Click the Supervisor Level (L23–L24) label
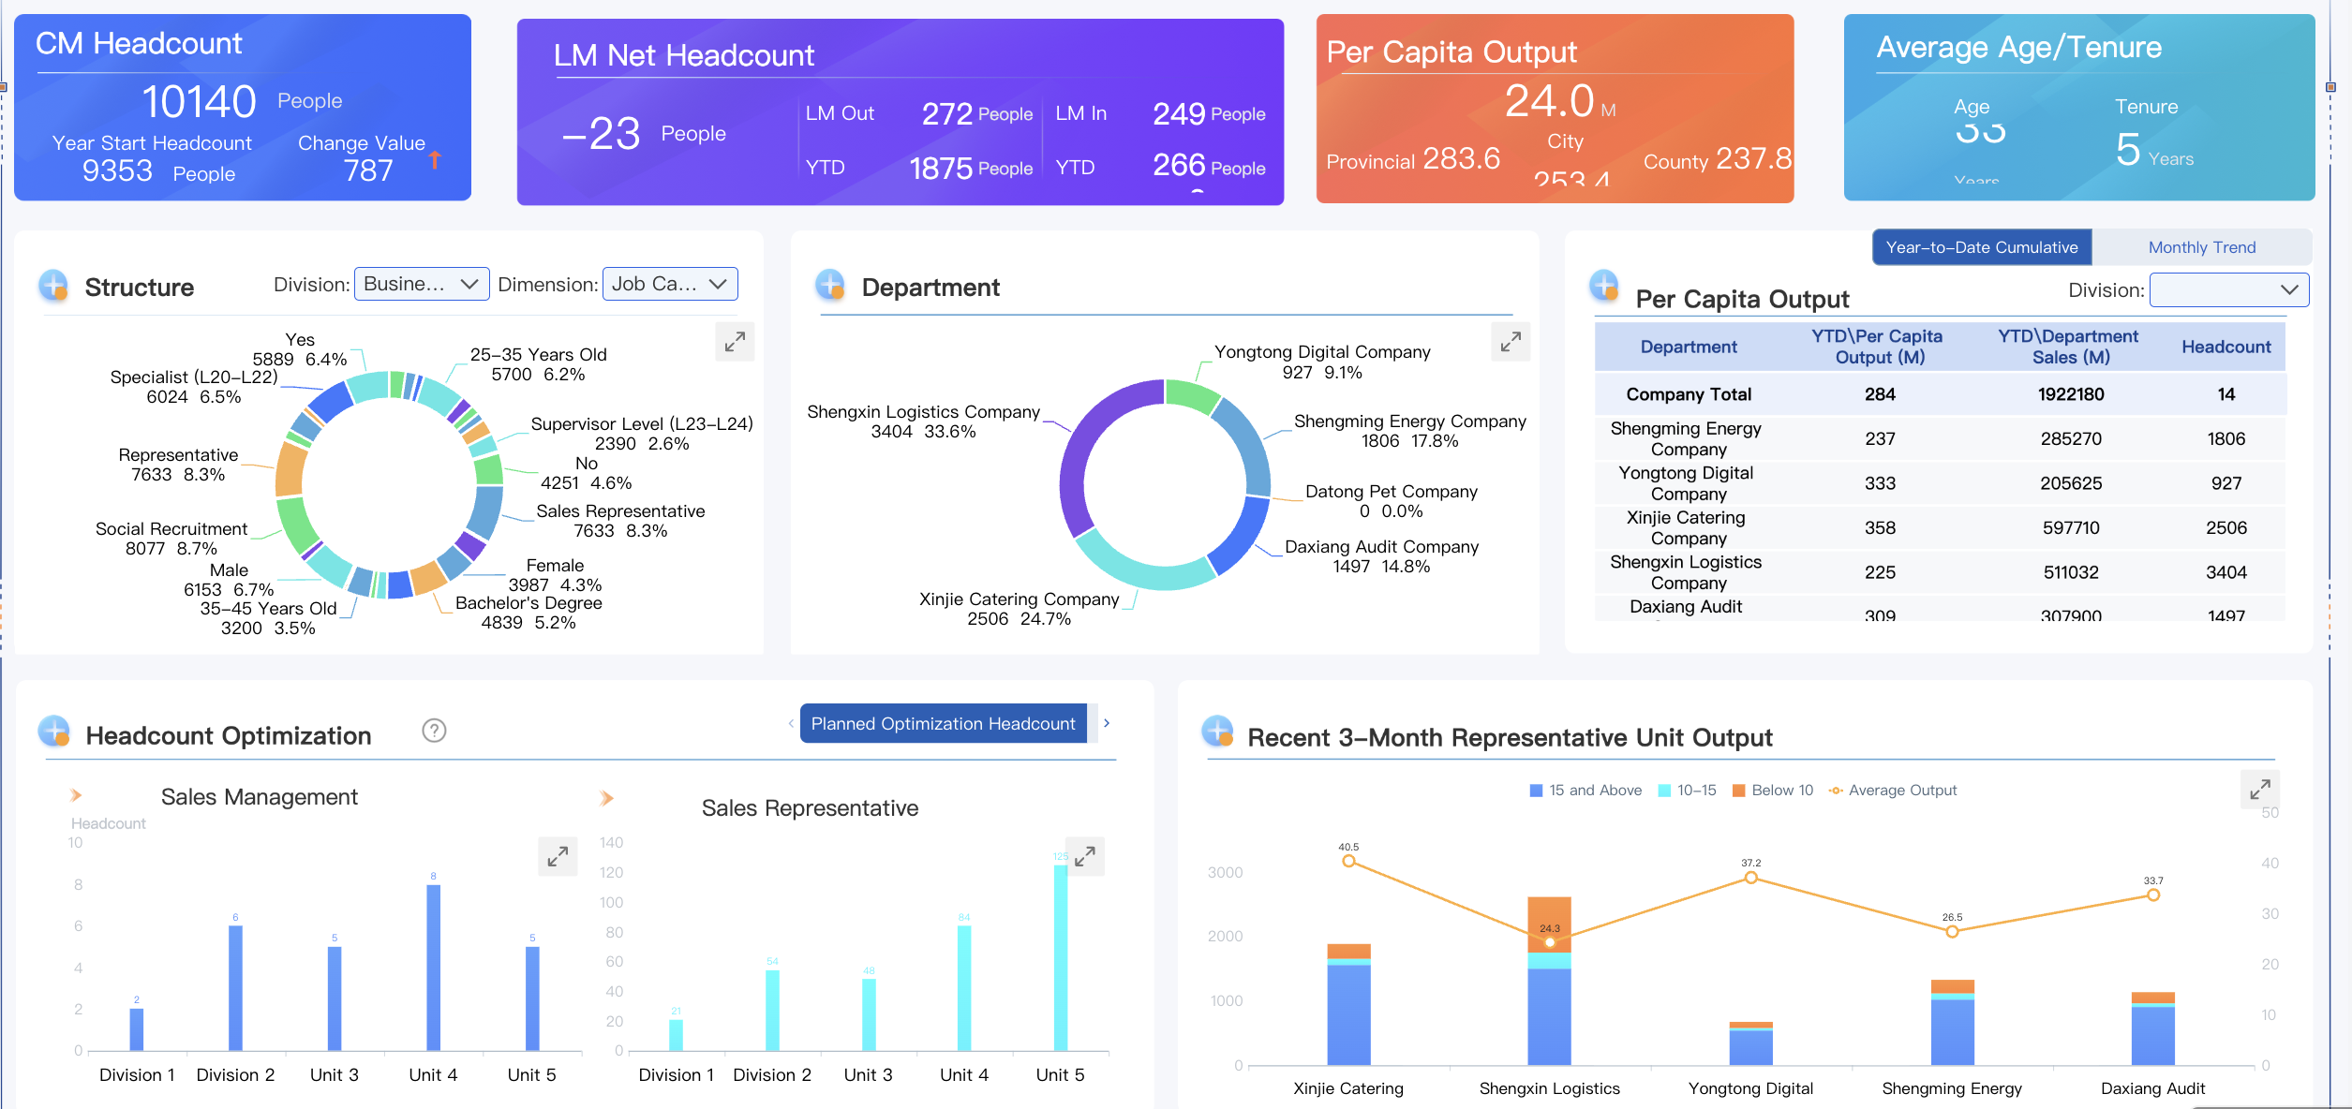The width and height of the screenshot is (2352, 1109). tap(642, 434)
